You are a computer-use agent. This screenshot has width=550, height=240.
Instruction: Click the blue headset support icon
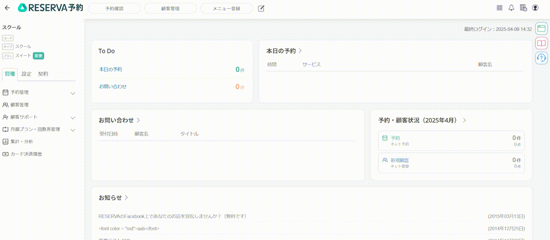541,57
